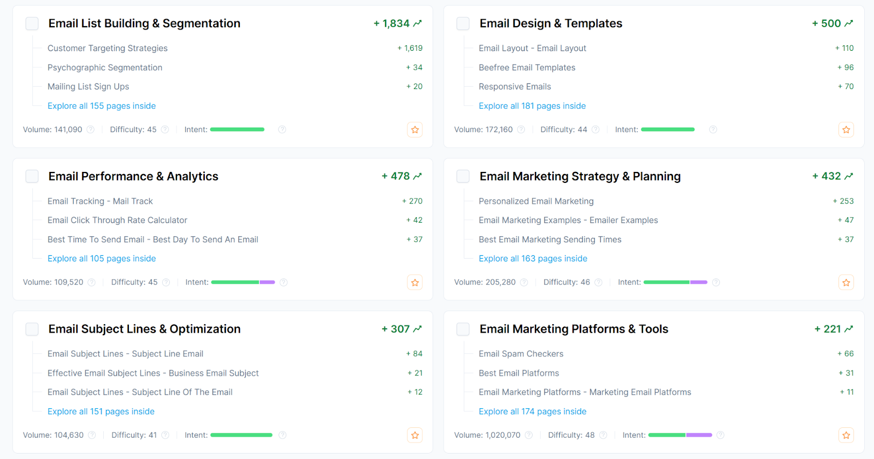Expand all 181 pages in Email Design
Image resolution: width=874 pixels, height=459 pixels.
point(532,106)
